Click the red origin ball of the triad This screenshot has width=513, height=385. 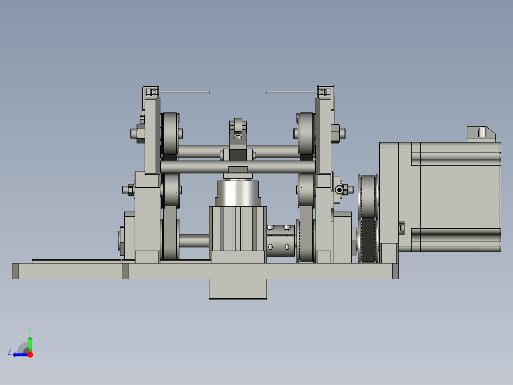pos(30,355)
